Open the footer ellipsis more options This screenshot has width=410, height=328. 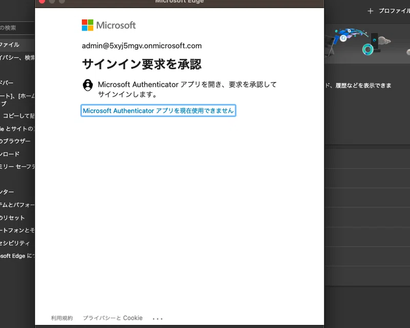pyautogui.click(x=157, y=319)
